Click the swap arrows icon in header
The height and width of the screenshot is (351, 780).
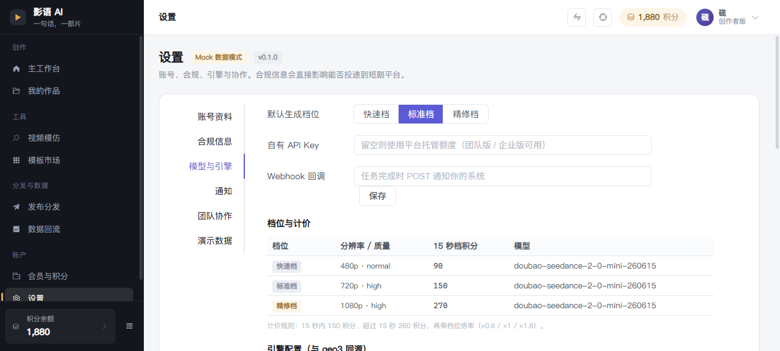coord(577,17)
